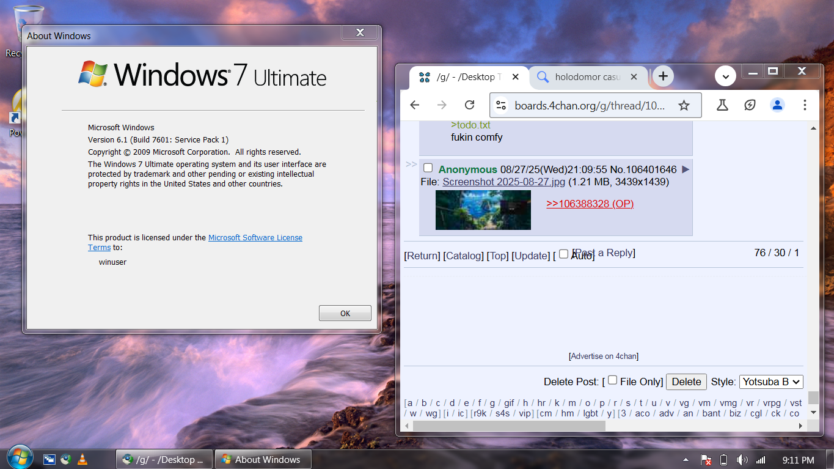Viewport: 834px width, 469px height.
Task: Click post number No.106401646
Action: pos(643,169)
